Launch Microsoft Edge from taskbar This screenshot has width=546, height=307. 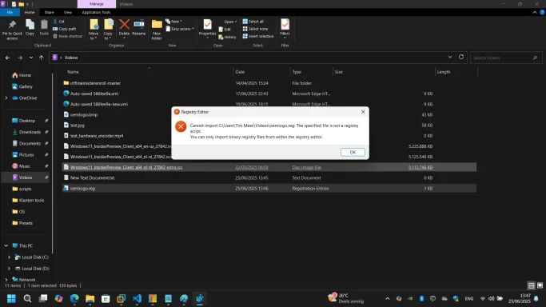74,298
